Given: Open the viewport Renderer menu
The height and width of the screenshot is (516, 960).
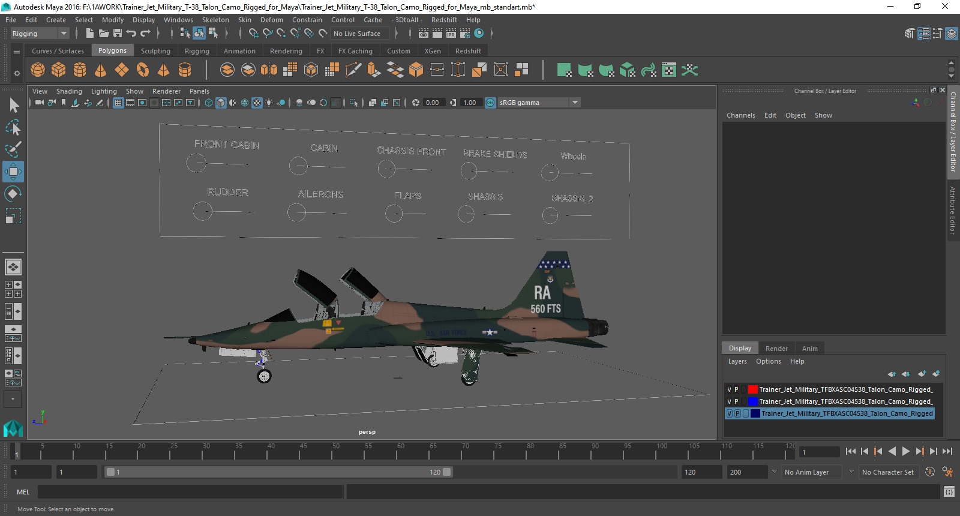Looking at the screenshot, I should pos(166,91).
